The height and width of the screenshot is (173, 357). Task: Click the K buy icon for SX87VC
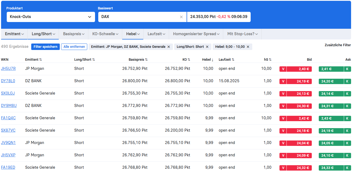[x=347, y=131]
